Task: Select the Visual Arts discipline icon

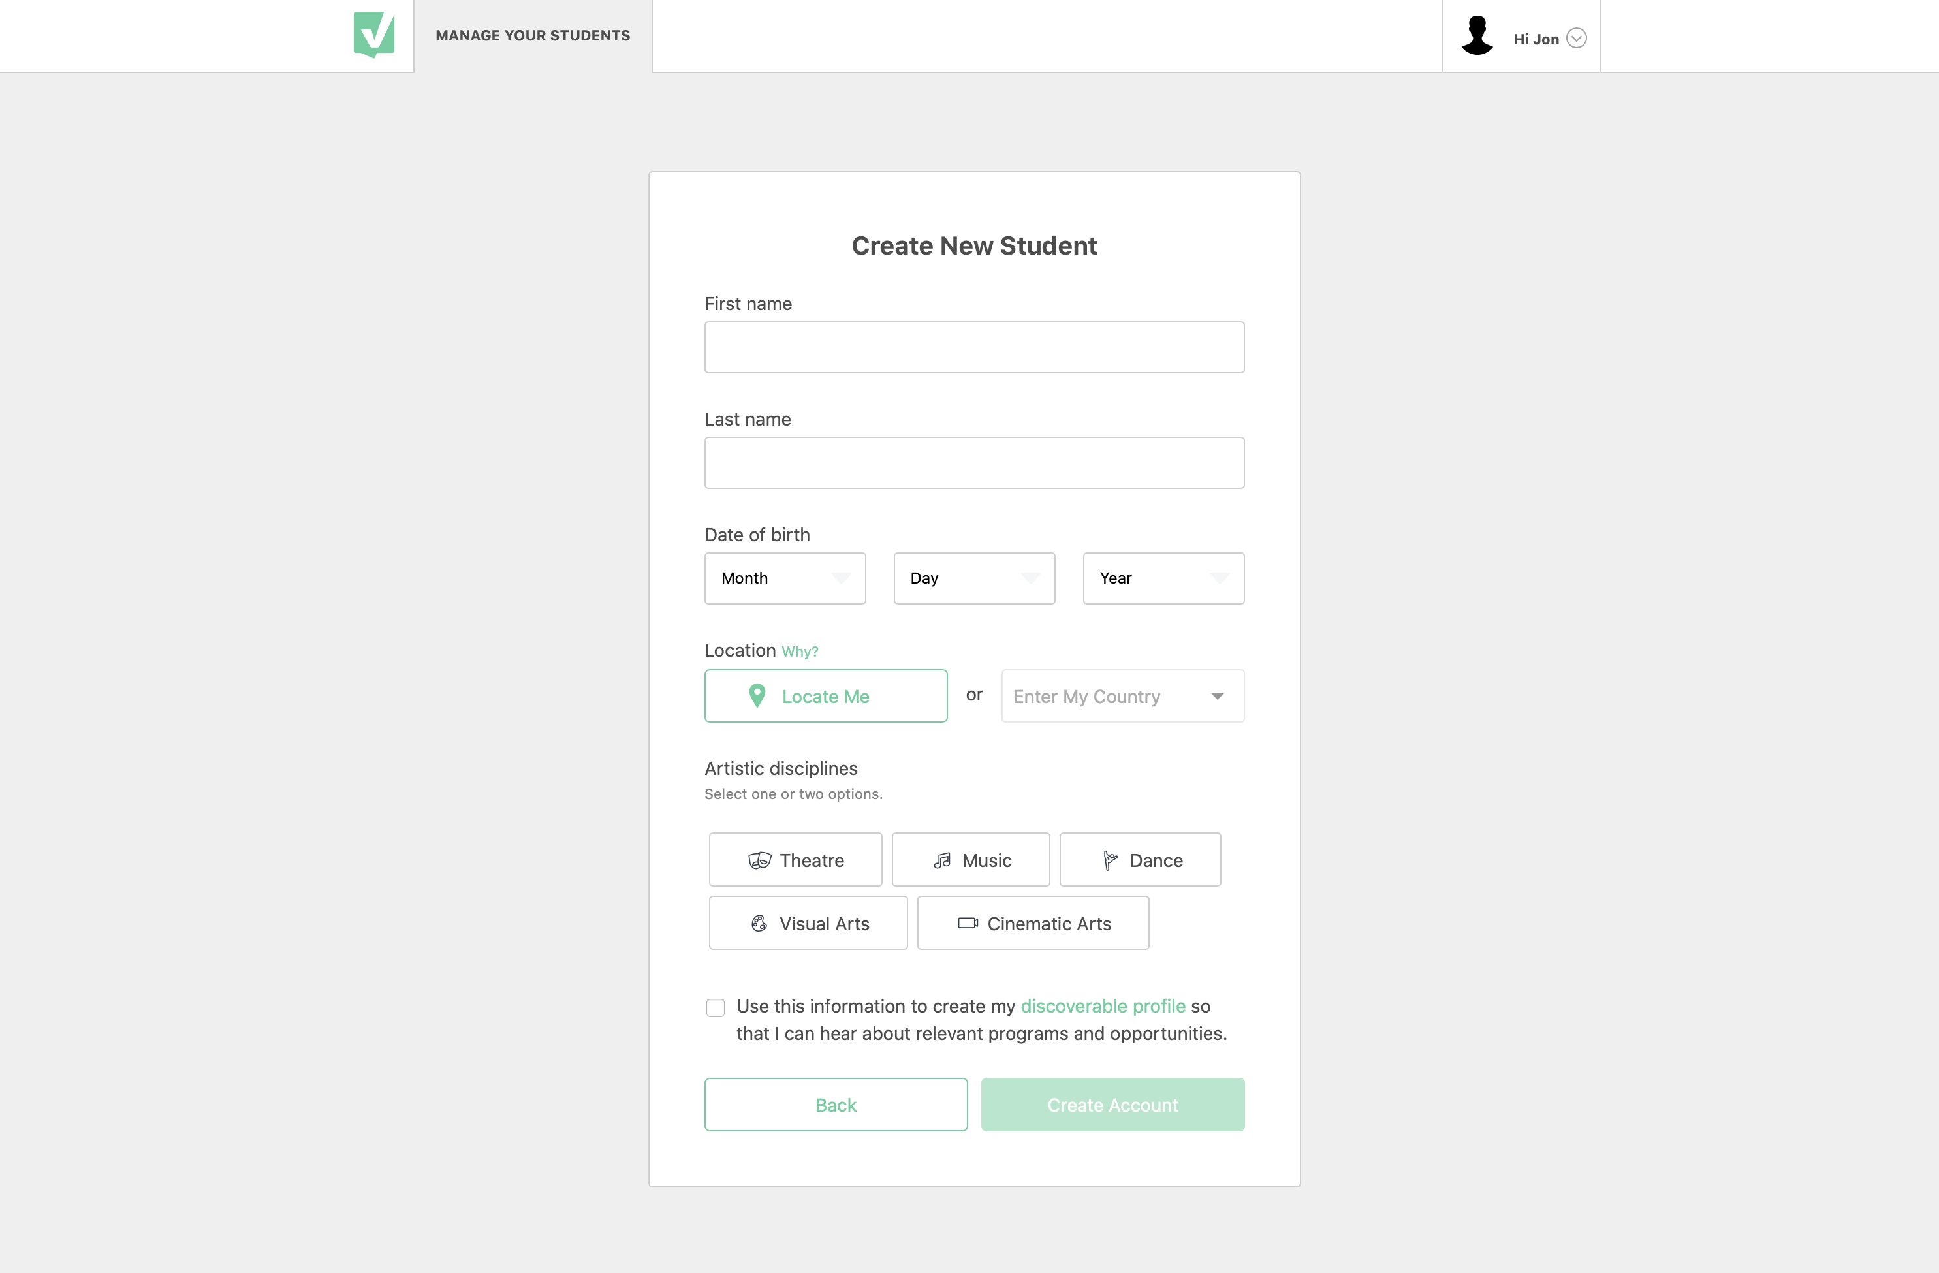Action: click(759, 922)
